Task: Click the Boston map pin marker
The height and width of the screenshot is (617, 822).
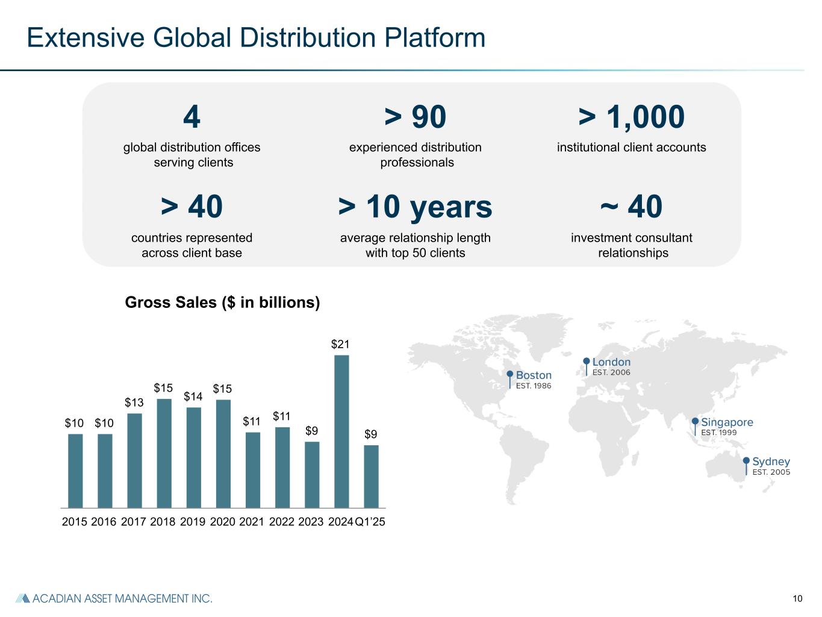Action: (x=510, y=375)
